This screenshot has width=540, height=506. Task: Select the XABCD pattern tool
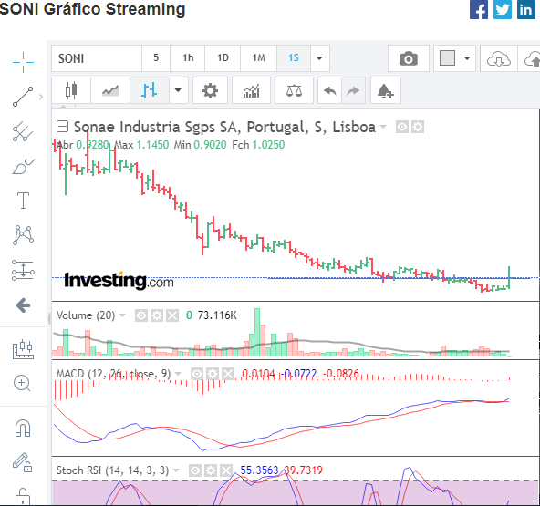click(23, 235)
